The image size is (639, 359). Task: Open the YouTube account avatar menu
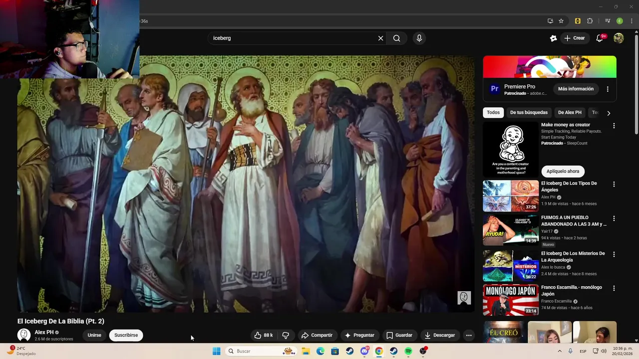(x=619, y=38)
